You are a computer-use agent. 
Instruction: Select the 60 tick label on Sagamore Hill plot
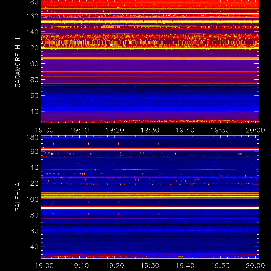[x=35, y=96]
